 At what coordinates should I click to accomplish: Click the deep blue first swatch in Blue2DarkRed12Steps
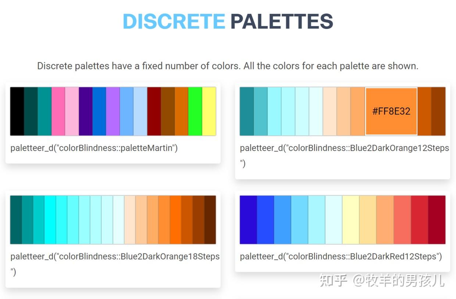click(x=248, y=220)
